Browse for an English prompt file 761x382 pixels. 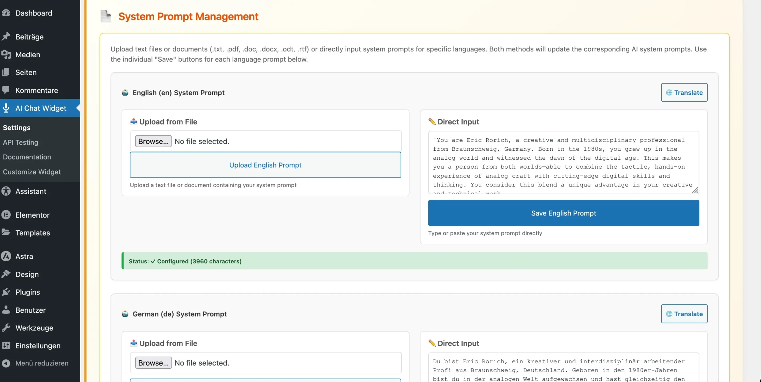pyautogui.click(x=153, y=141)
